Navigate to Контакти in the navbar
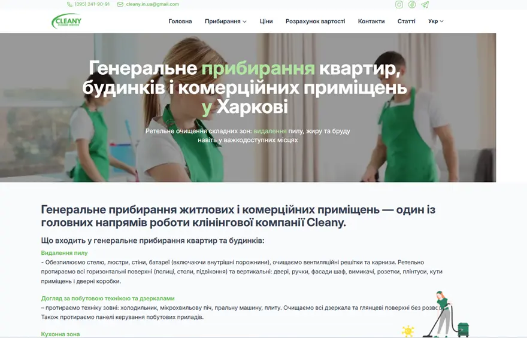The width and height of the screenshot is (527, 338). click(371, 22)
